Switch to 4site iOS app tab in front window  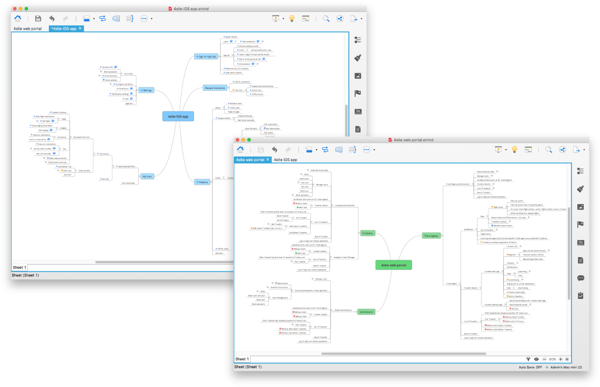(285, 159)
